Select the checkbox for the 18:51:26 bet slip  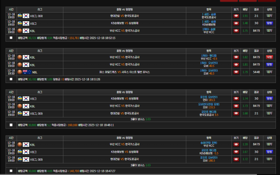pos(11,79)
